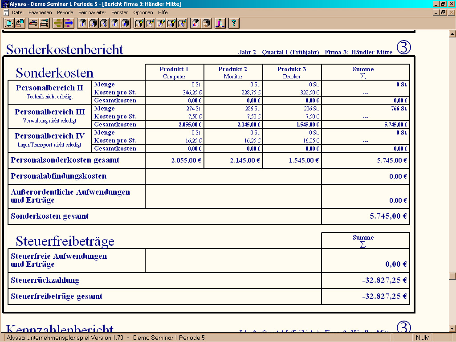Screen dimensions: 456x342
Task: Open decision form 3 pencil icon
Action: 160,23
